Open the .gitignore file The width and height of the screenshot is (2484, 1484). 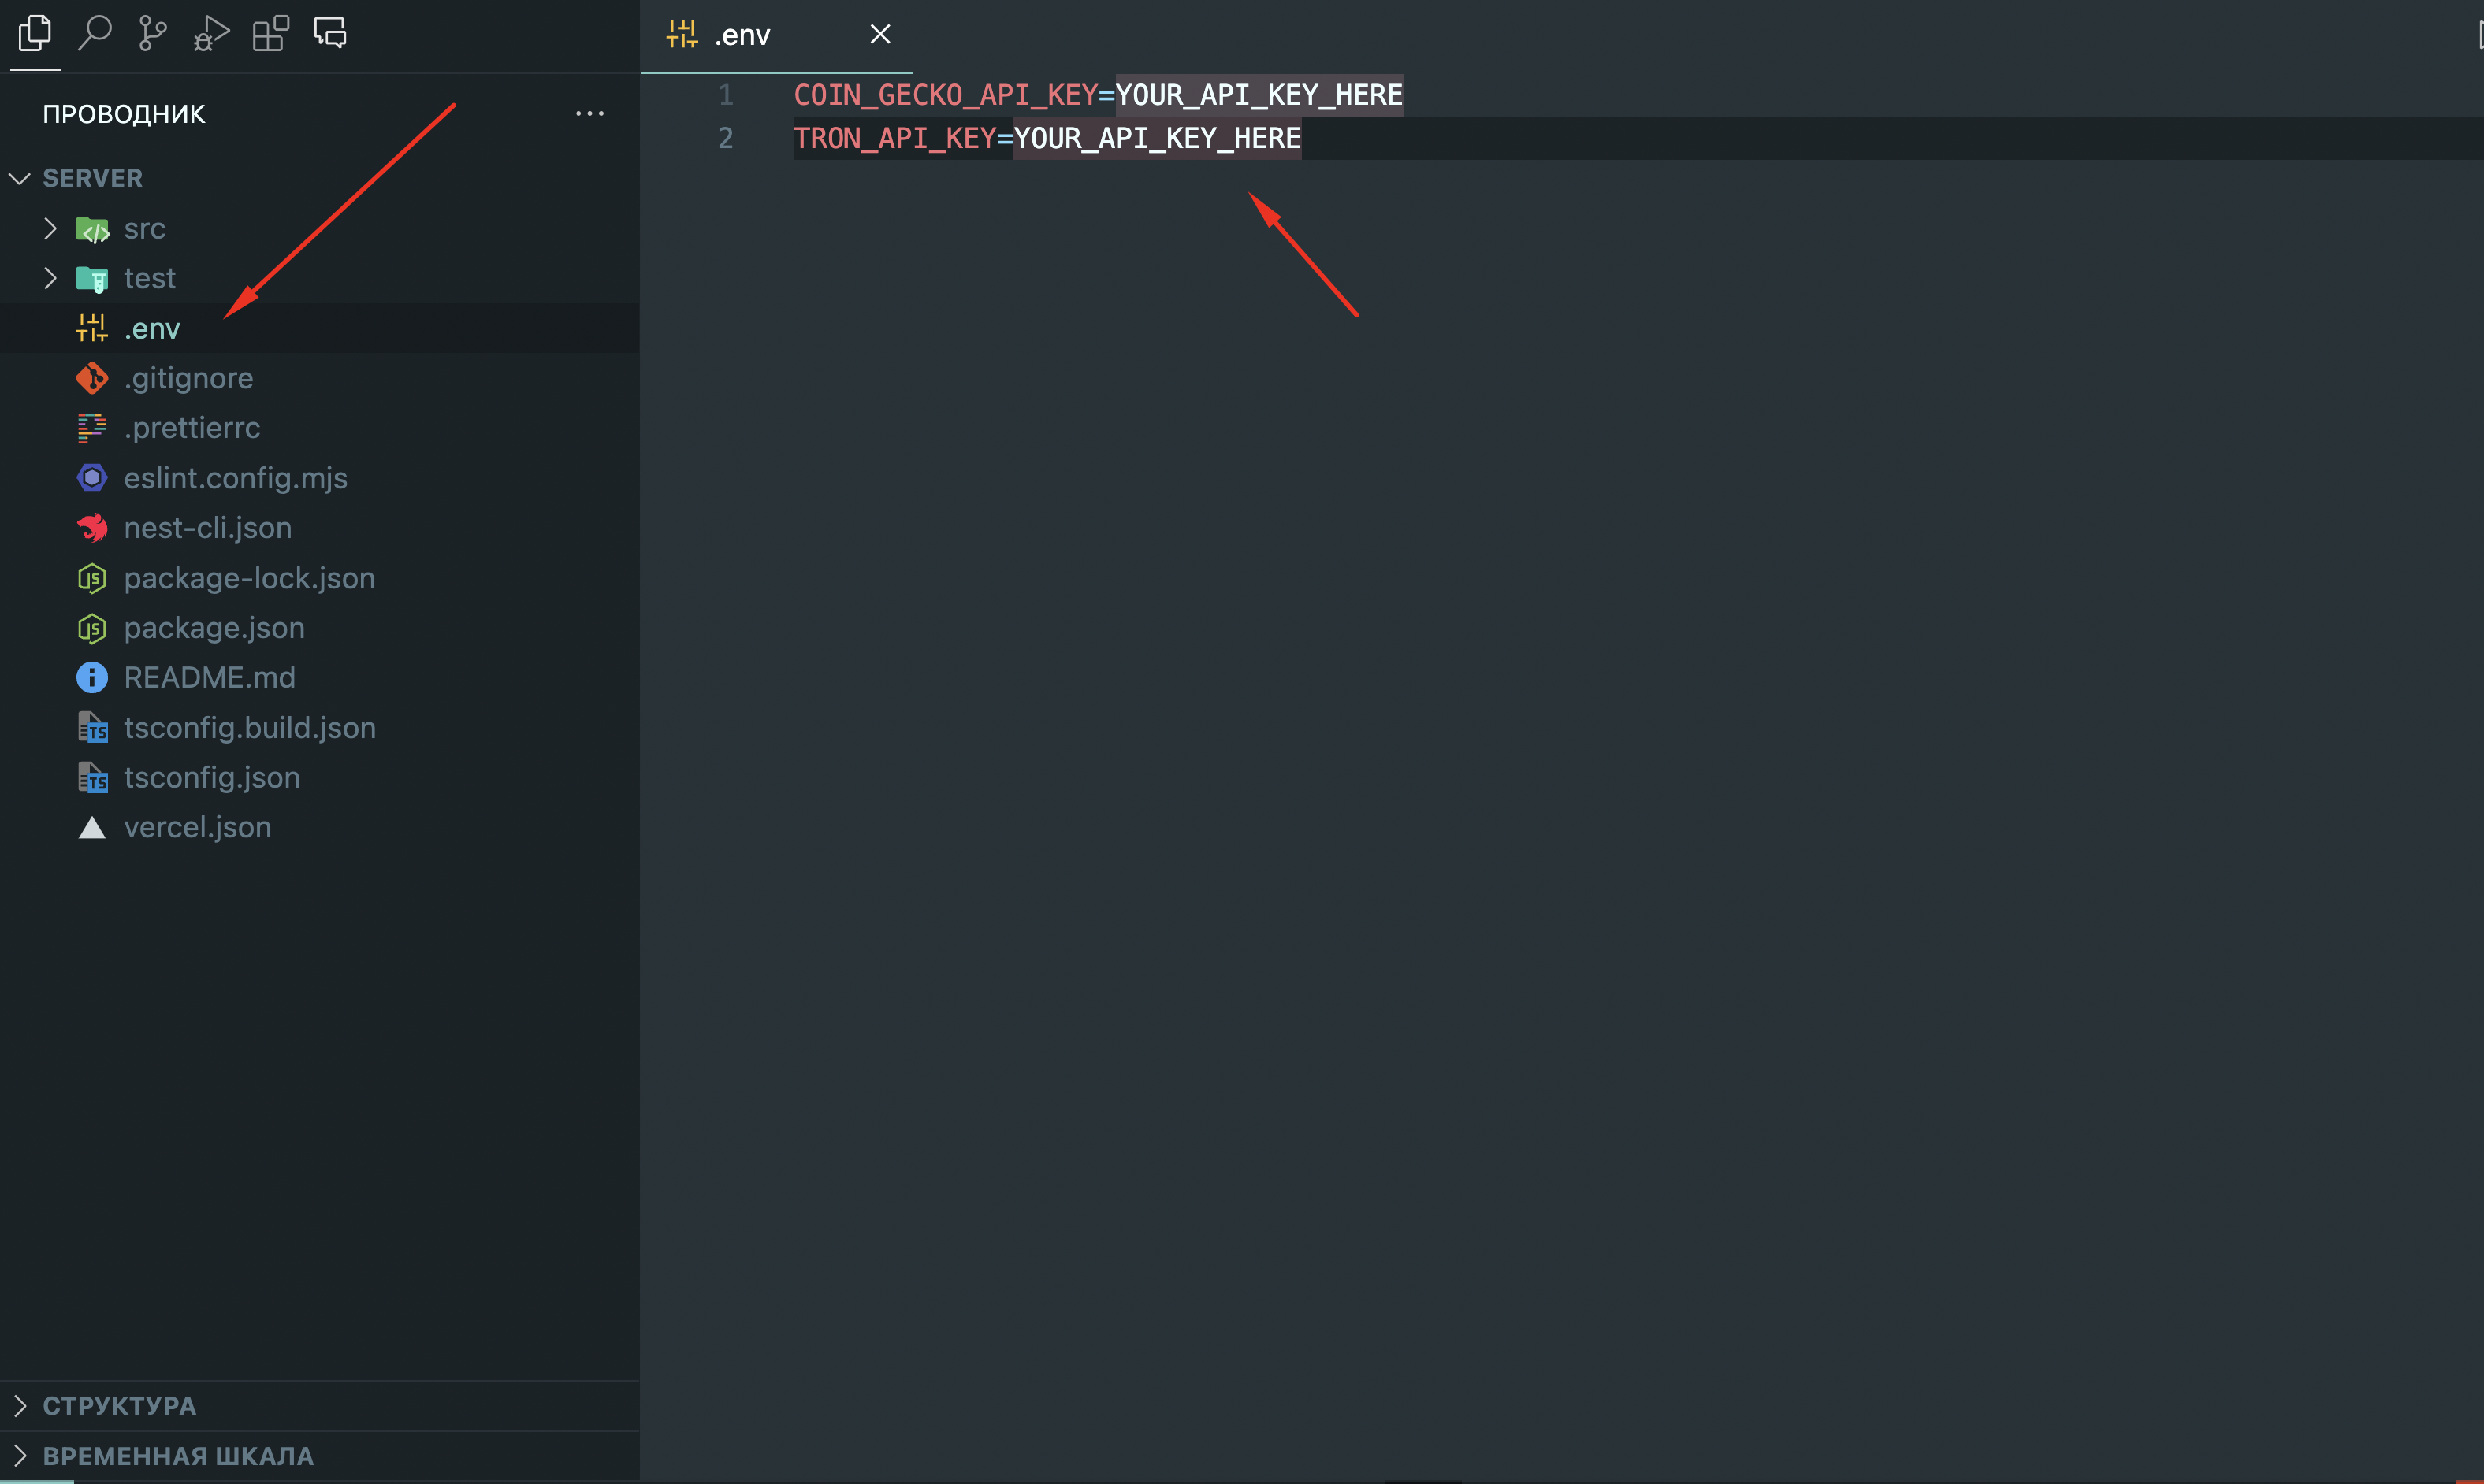(x=319, y=378)
